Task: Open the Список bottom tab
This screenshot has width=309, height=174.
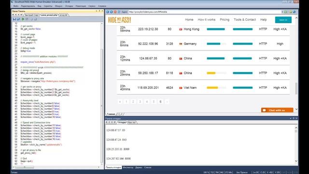Action: pyautogui.click(x=148, y=168)
